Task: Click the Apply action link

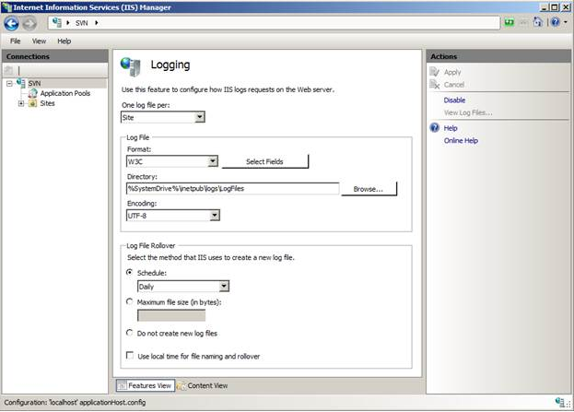Action: (452, 72)
